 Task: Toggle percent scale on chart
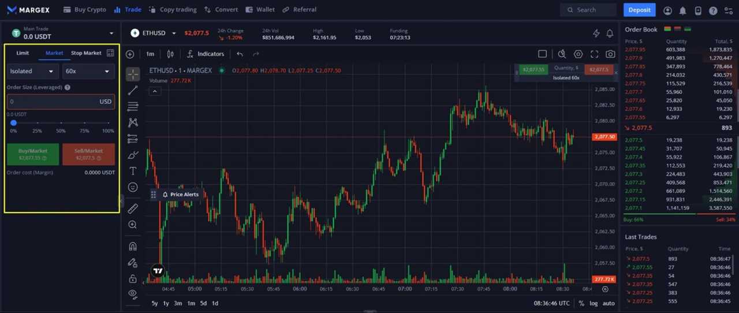pos(581,303)
